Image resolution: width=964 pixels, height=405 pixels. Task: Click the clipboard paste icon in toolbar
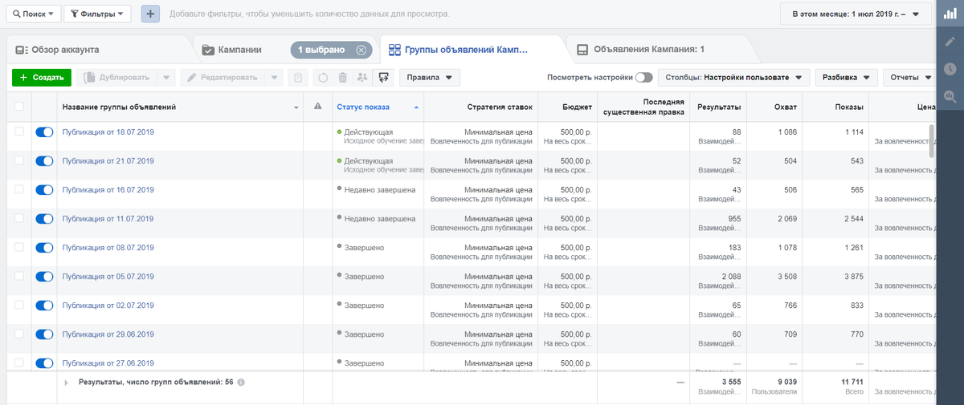(297, 78)
